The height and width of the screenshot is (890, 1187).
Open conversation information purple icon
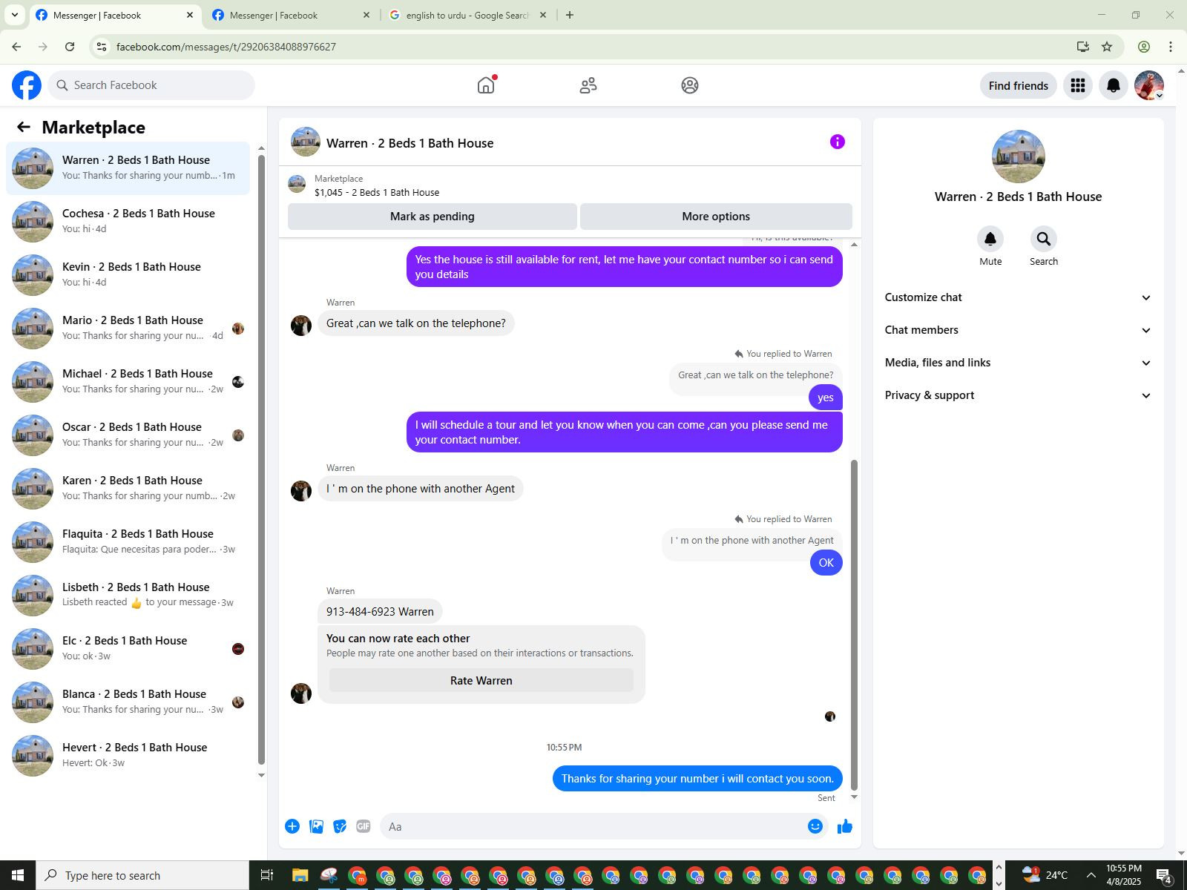coord(838,142)
